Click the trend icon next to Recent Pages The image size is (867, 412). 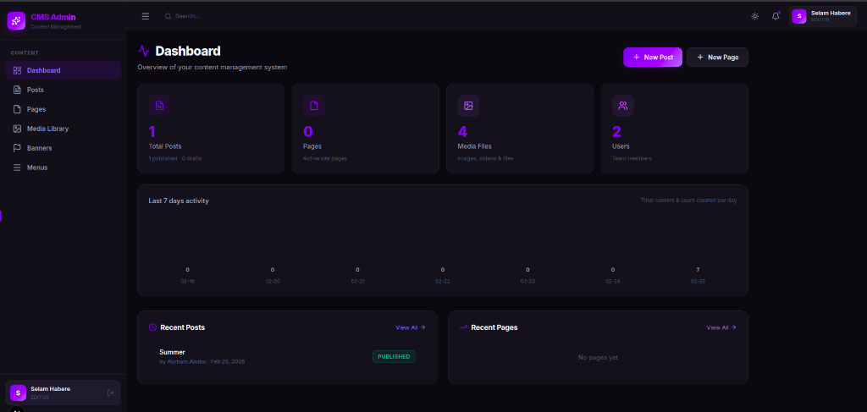(x=463, y=327)
